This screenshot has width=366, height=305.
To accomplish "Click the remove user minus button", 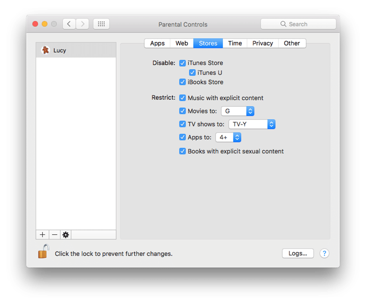I will coord(54,235).
